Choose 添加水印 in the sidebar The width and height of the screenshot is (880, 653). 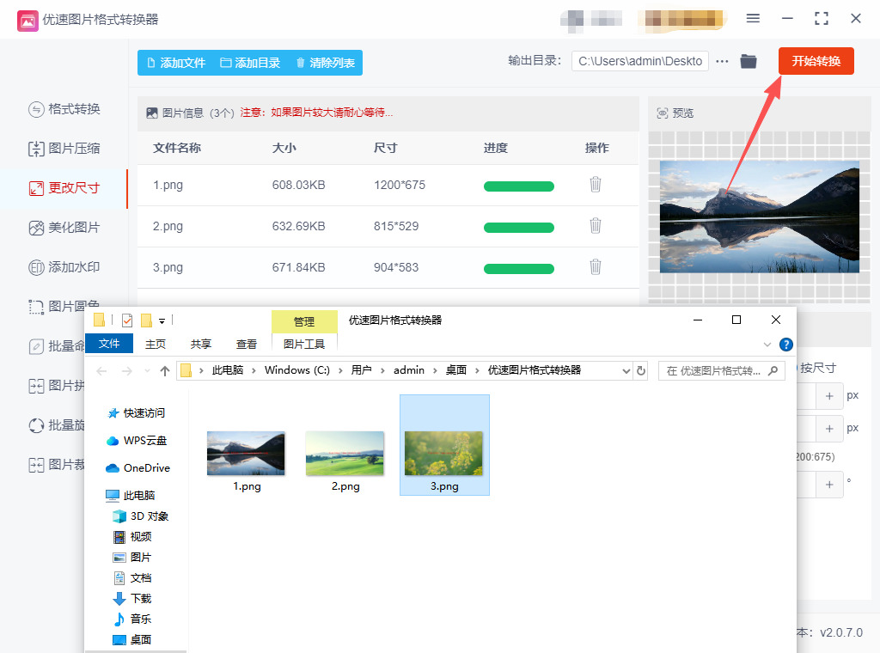coord(64,267)
